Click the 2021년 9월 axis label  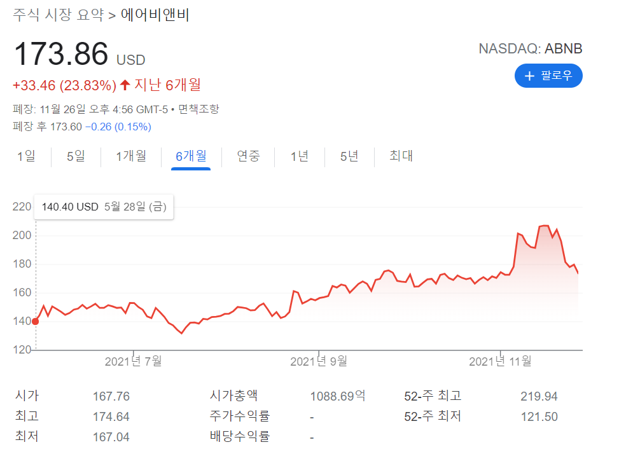pos(319,361)
